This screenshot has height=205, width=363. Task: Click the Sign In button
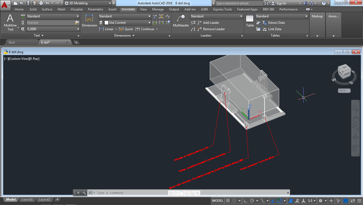point(279,3)
